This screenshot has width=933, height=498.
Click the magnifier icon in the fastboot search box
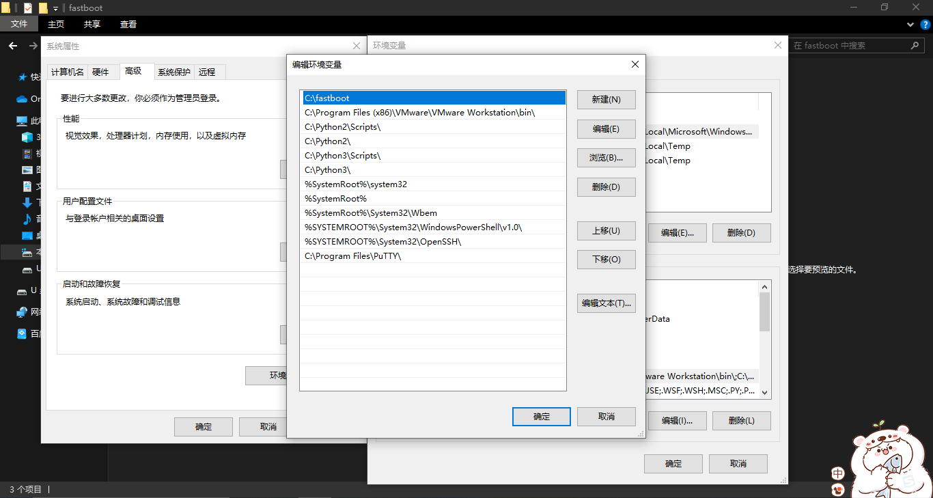coord(915,46)
